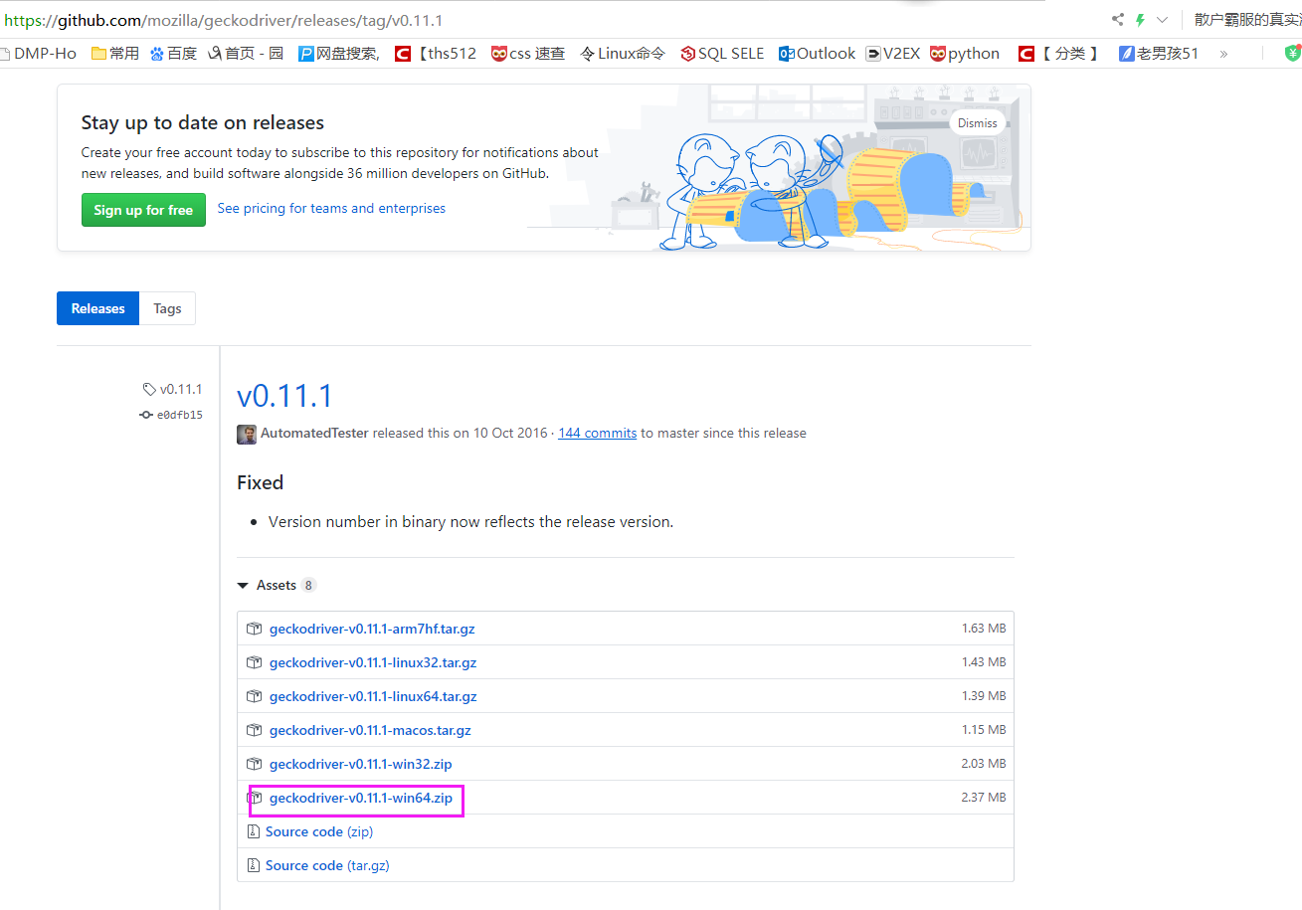This screenshot has height=910, width=1302.
Task: Open the 【ths512 bookmark
Action: 436,54
